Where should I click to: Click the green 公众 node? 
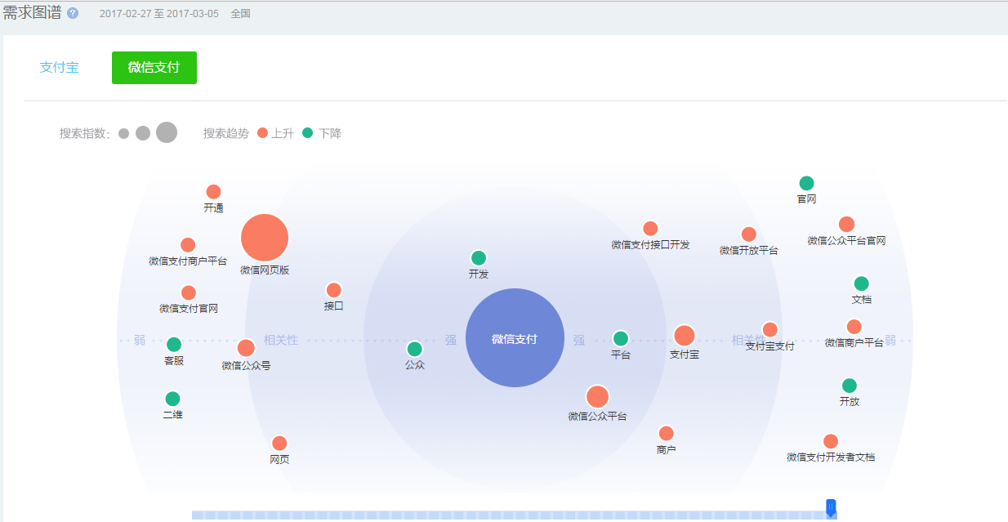(x=415, y=349)
